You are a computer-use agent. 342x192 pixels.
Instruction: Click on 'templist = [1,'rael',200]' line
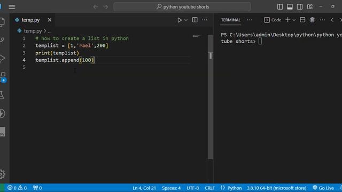[72, 46]
